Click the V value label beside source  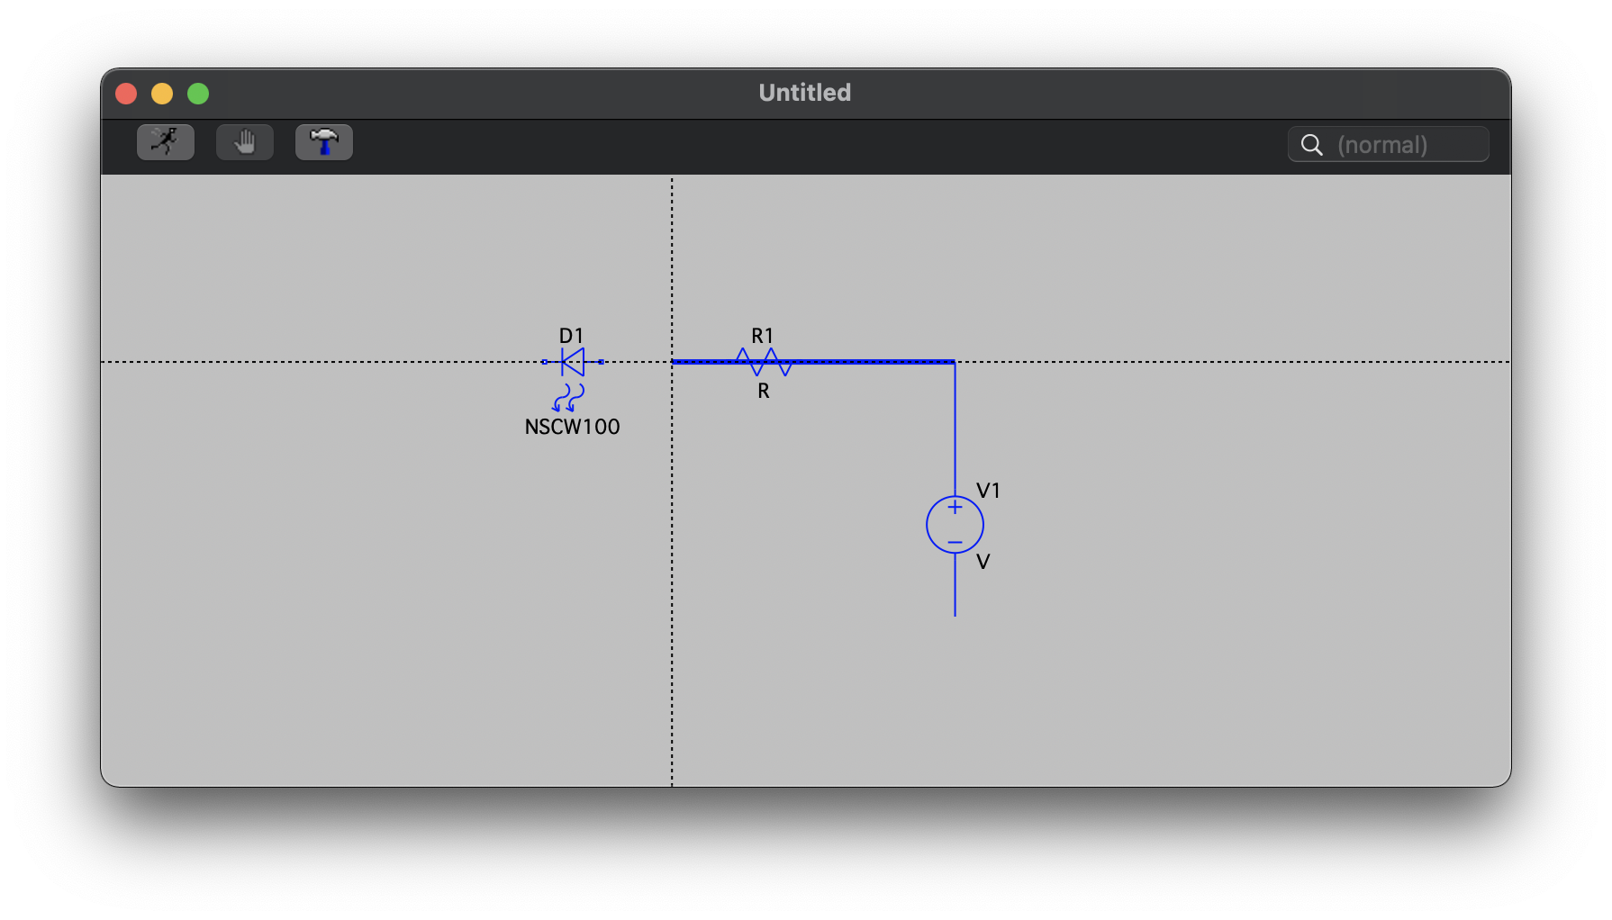pos(983,562)
